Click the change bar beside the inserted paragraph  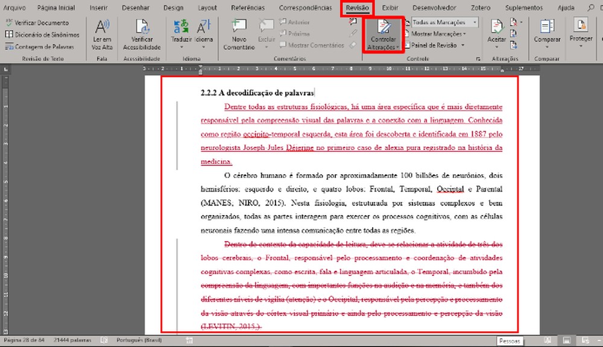coord(177,136)
